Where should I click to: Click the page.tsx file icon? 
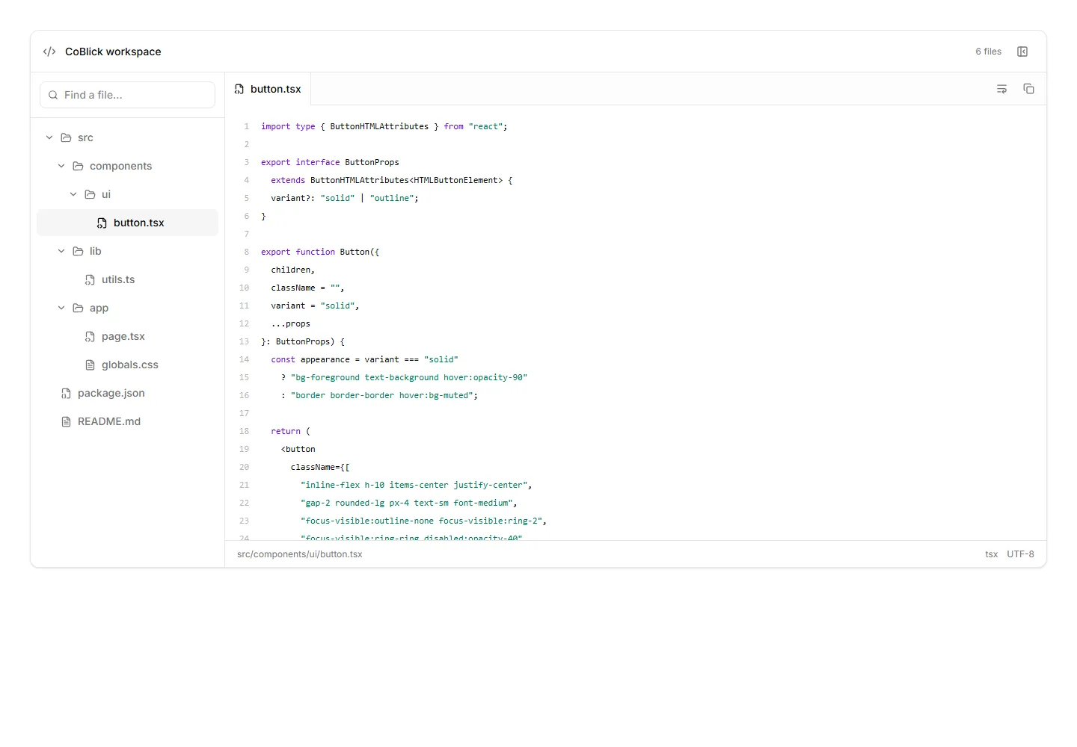pyautogui.click(x=90, y=336)
